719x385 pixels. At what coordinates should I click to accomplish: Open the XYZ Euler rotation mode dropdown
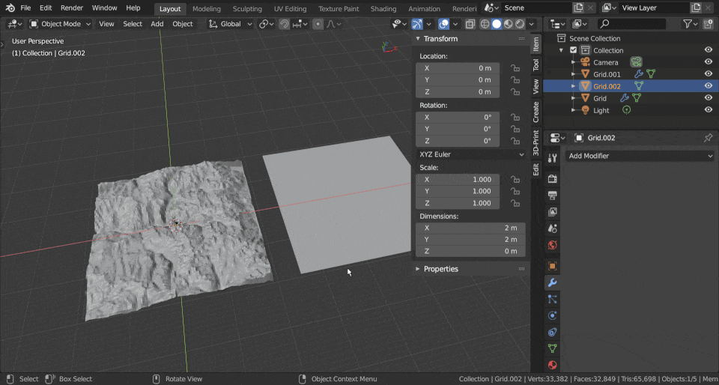(x=470, y=154)
